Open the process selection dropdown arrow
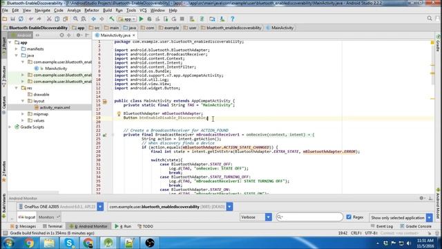The height and width of the screenshot is (249, 442). pos(229,207)
